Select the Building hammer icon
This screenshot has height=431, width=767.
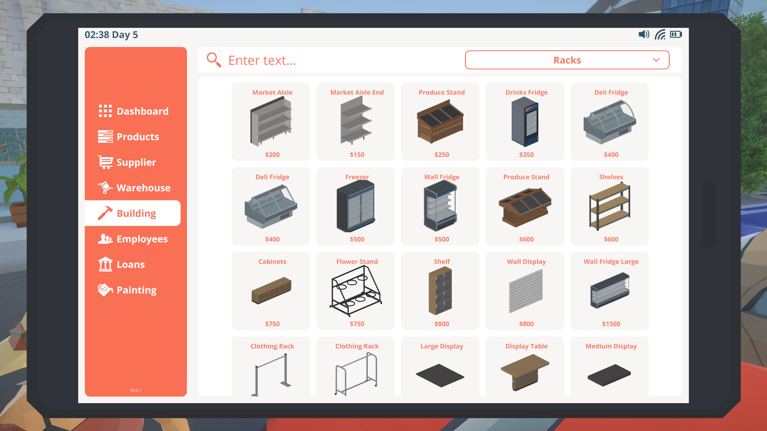[x=105, y=213]
